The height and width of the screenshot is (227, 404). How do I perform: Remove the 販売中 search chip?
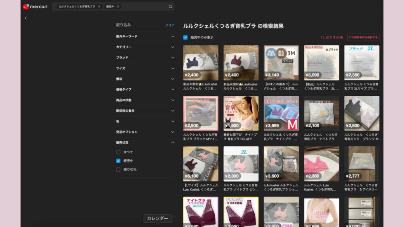click(118, 6)
